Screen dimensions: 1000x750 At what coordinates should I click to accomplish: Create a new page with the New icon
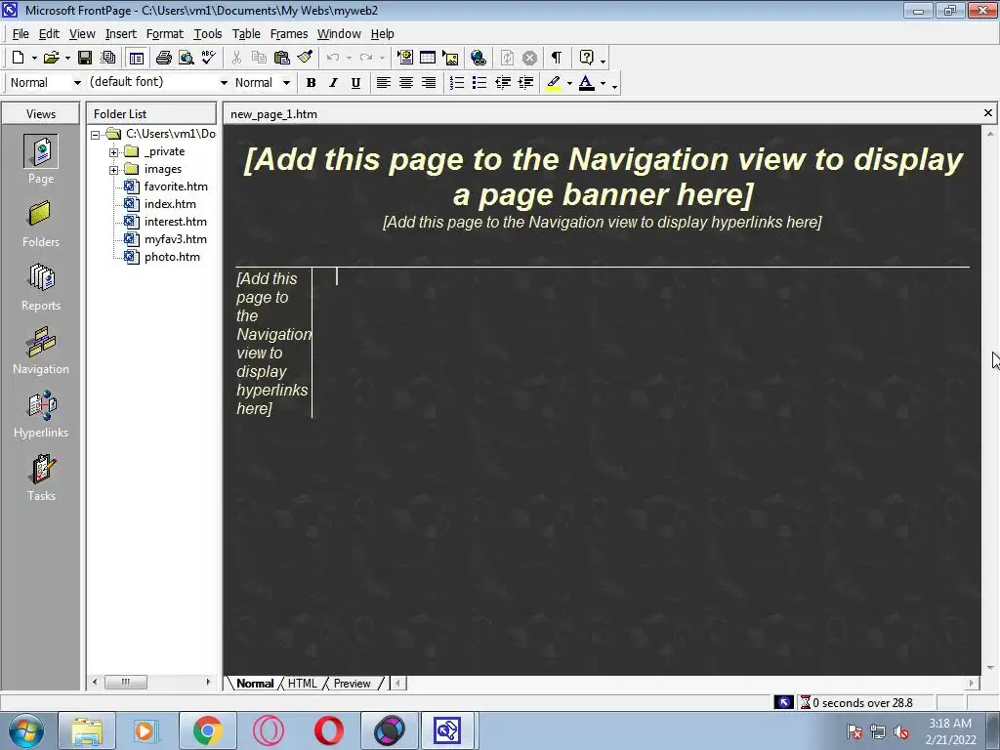tap(18, 58)
